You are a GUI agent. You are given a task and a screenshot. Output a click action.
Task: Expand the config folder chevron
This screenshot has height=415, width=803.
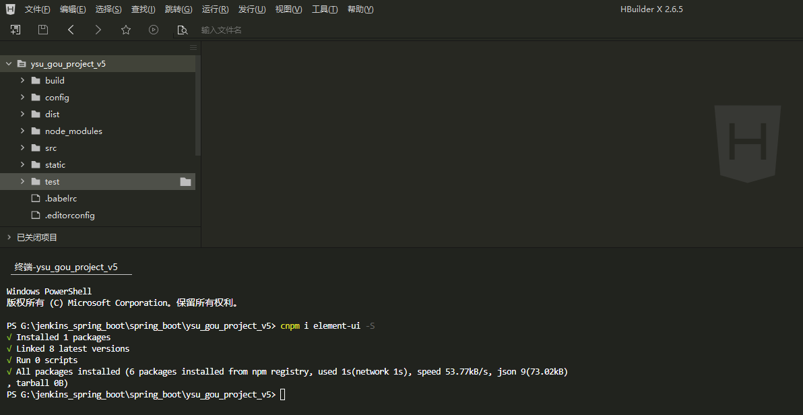(22, 97)
